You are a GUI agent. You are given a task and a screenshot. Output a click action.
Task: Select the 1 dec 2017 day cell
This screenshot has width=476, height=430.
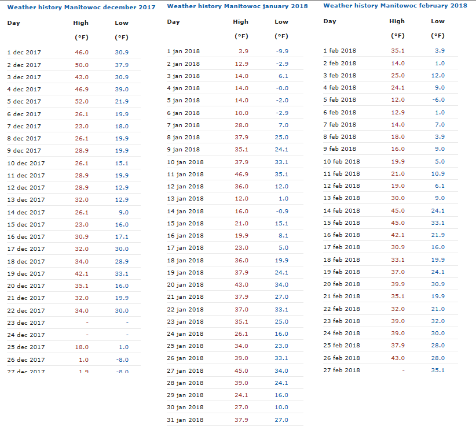(x=24, y=52)
